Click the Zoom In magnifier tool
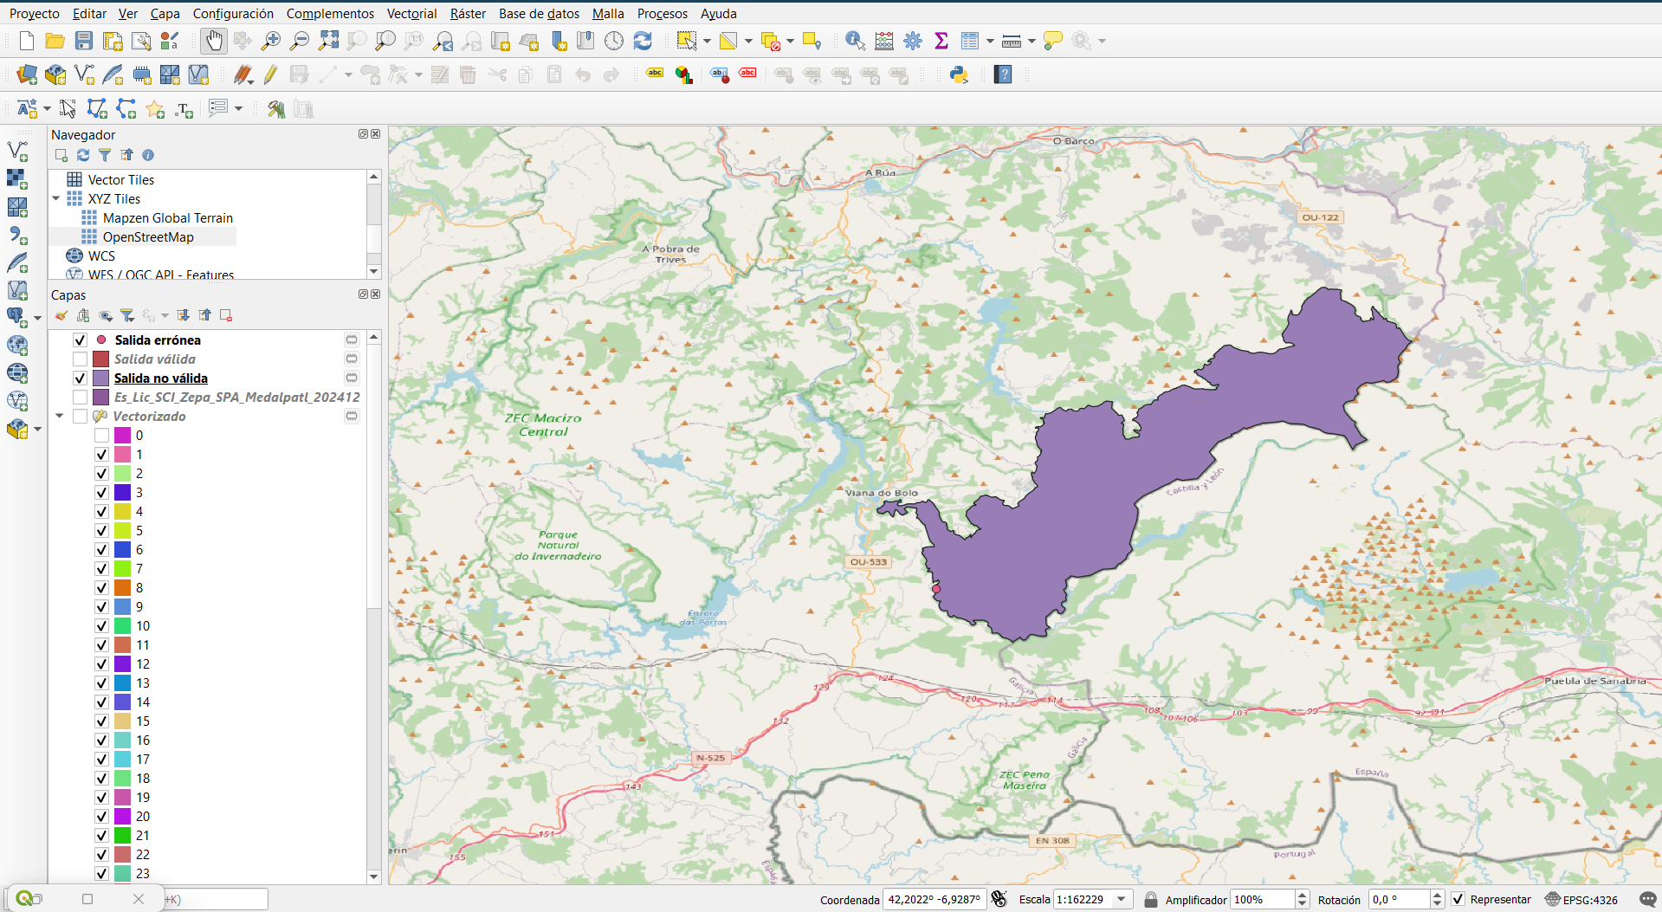Image resolution: width=1662 pixels, height=912 pixels. (271, 41)
